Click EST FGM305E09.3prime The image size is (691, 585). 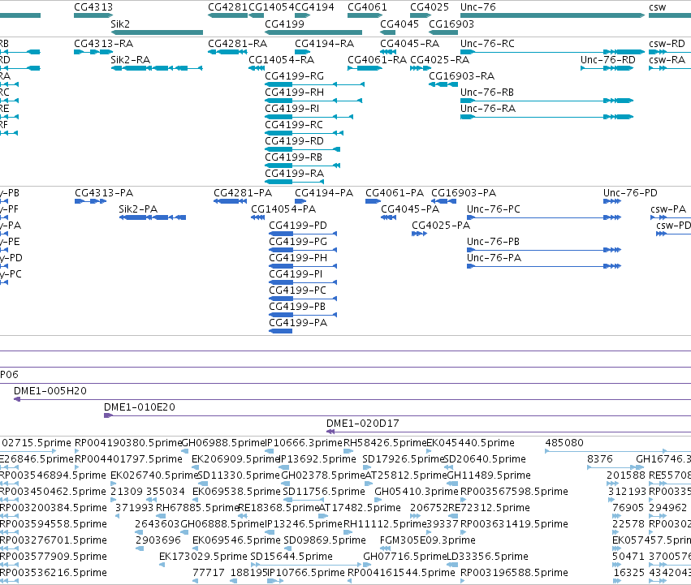[427, 540]
